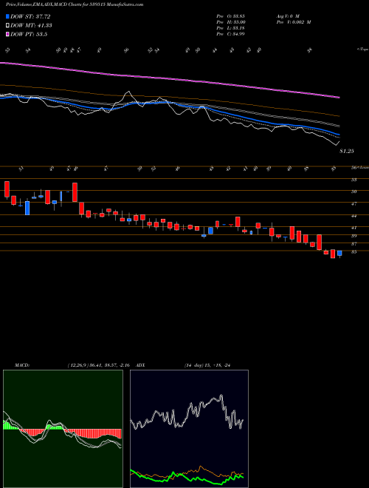The width and height of the screenshot is (369, 488).
Task: Click the ADX panel heading
Action: tap(141, 365)
